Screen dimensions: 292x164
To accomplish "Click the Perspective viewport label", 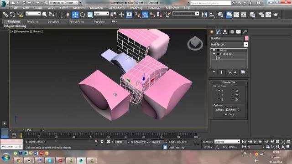I will point(23,31).
